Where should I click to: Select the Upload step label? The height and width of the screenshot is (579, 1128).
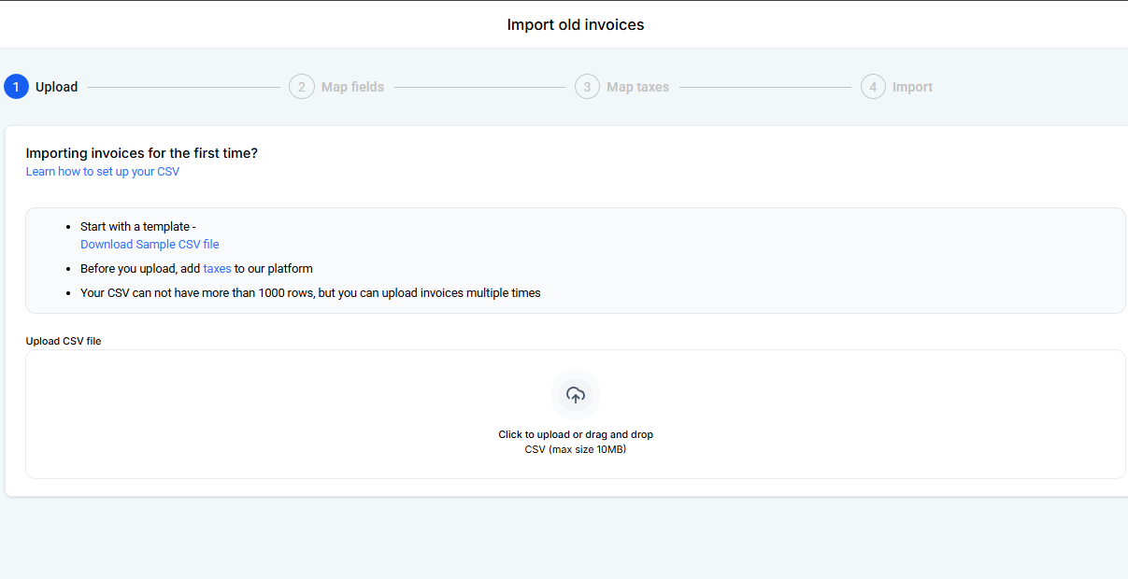(57, 87)
